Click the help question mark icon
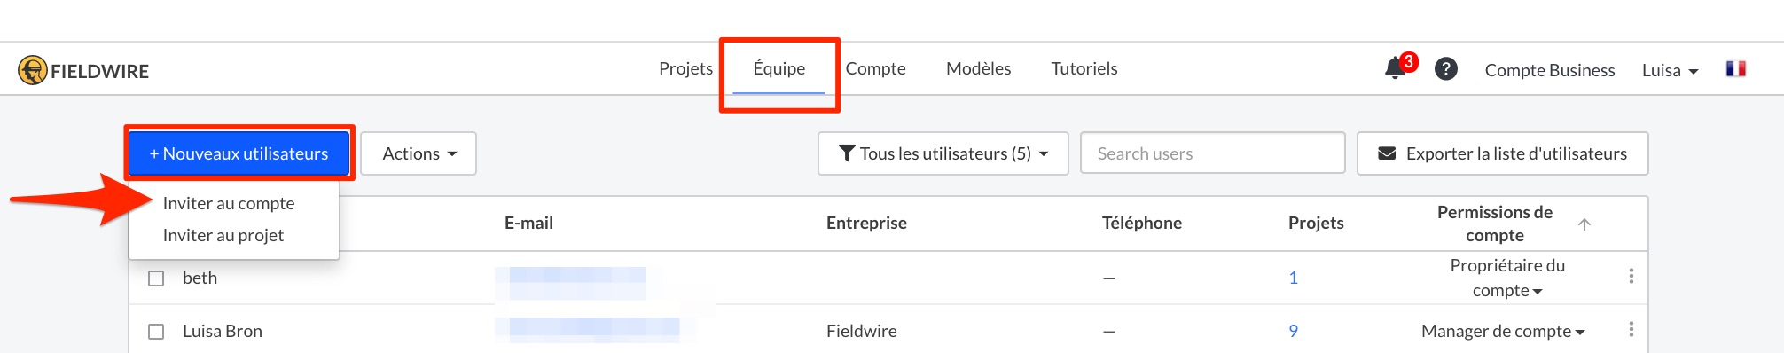The height and width of the screenshot is (353, 1784). coord(1446,68)
